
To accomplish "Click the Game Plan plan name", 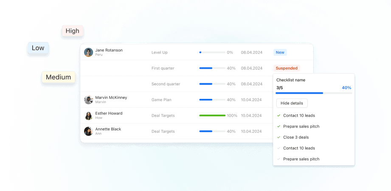I will 161,100.
